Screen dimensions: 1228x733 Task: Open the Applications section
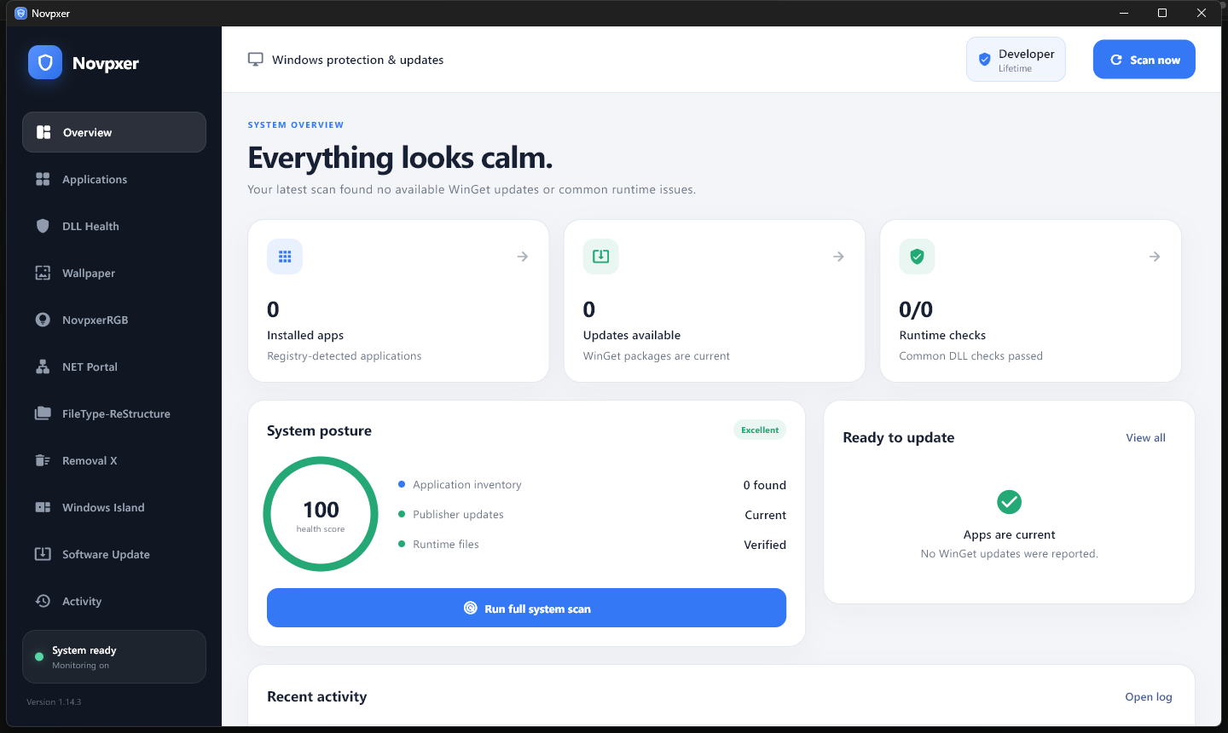pos(114,179)
